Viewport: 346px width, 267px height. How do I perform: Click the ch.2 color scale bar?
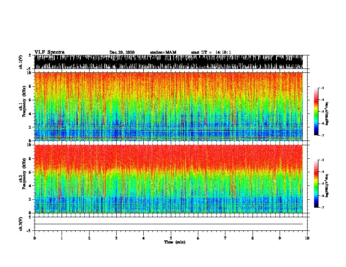pyautogui.click(x=316, y=184)
